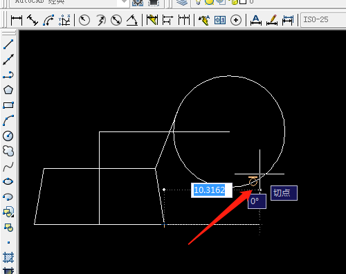
Task: Select the Rectangle tool
Action: click(x=8, y=105)
